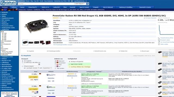
Task: Click the Geizhals logo
Action: click(x=9, y=3)
